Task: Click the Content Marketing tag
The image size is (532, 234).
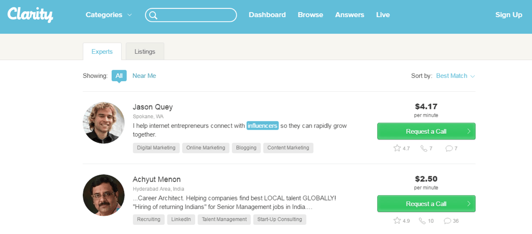Action: (x=288, y=148)
